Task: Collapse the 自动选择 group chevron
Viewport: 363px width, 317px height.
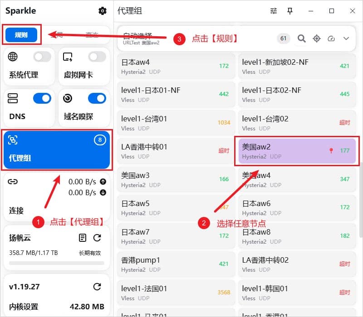Action: (346, 38)
